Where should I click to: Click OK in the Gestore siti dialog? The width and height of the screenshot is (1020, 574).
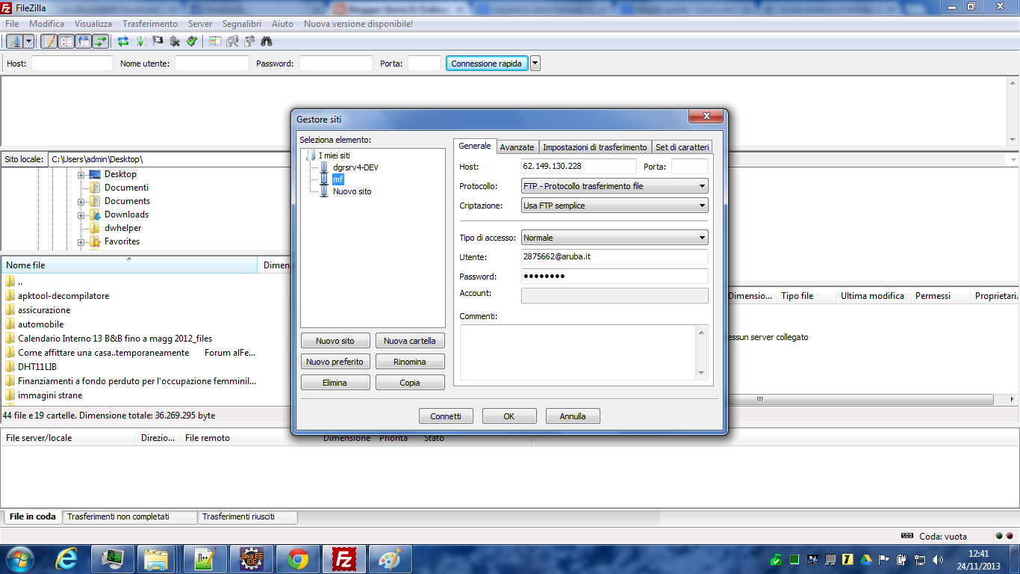coord(509,416)
